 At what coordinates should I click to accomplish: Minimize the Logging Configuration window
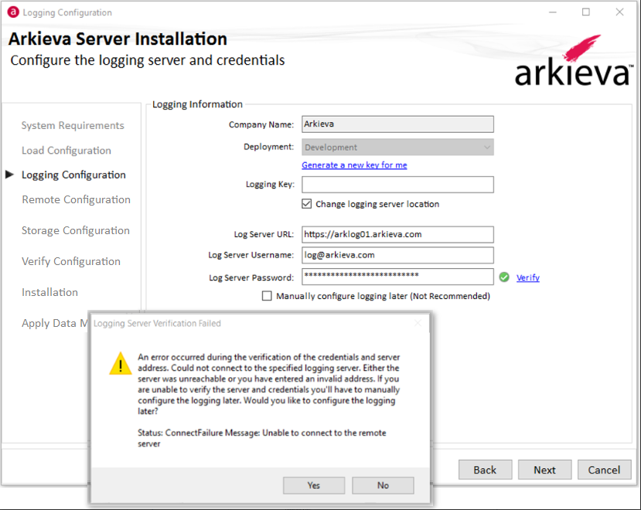(553, 12)
